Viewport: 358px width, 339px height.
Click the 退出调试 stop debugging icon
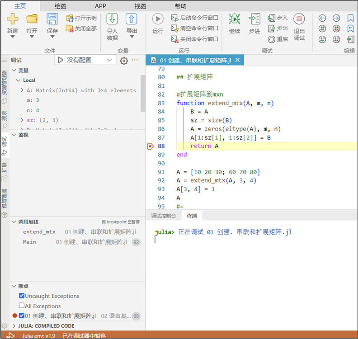(x=299, y=19)
